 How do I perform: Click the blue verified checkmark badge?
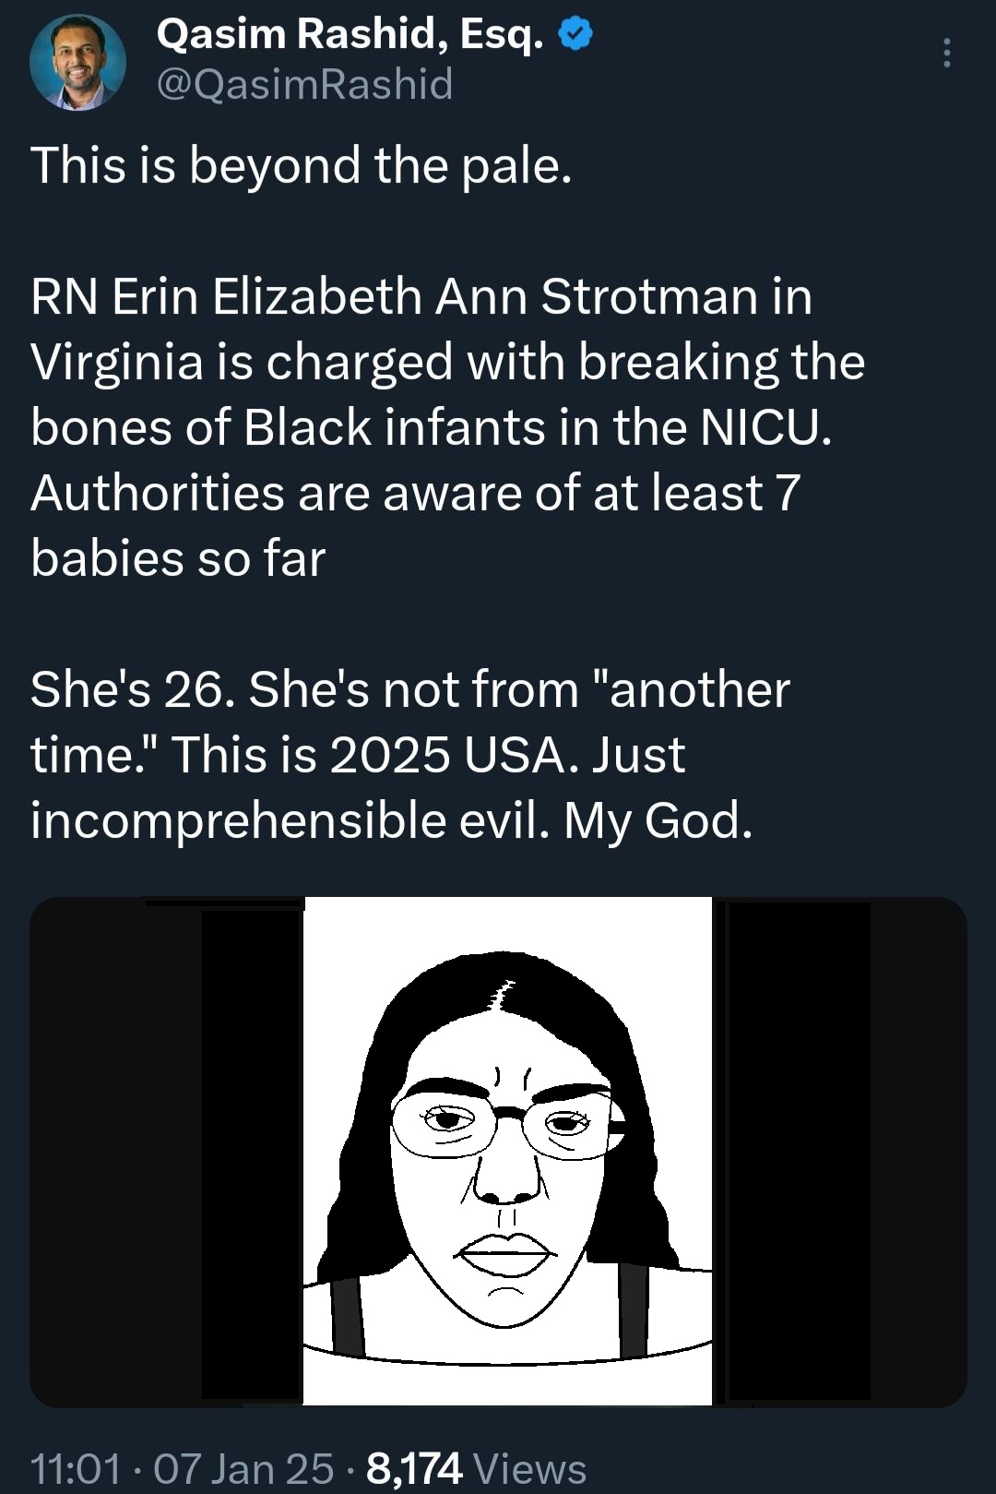pos(575,35)
